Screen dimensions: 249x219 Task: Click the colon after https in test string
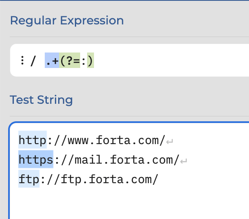click(57, 160)
